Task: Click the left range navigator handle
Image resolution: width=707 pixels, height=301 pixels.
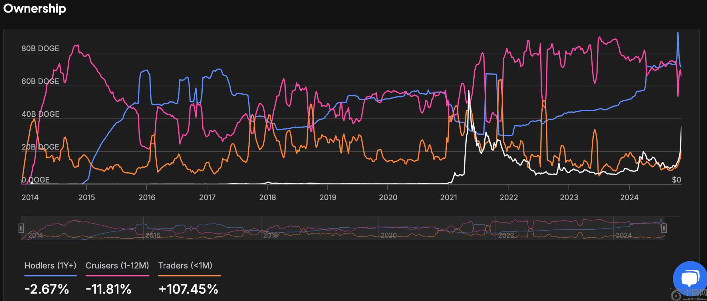Action: [x=21, y=228]
